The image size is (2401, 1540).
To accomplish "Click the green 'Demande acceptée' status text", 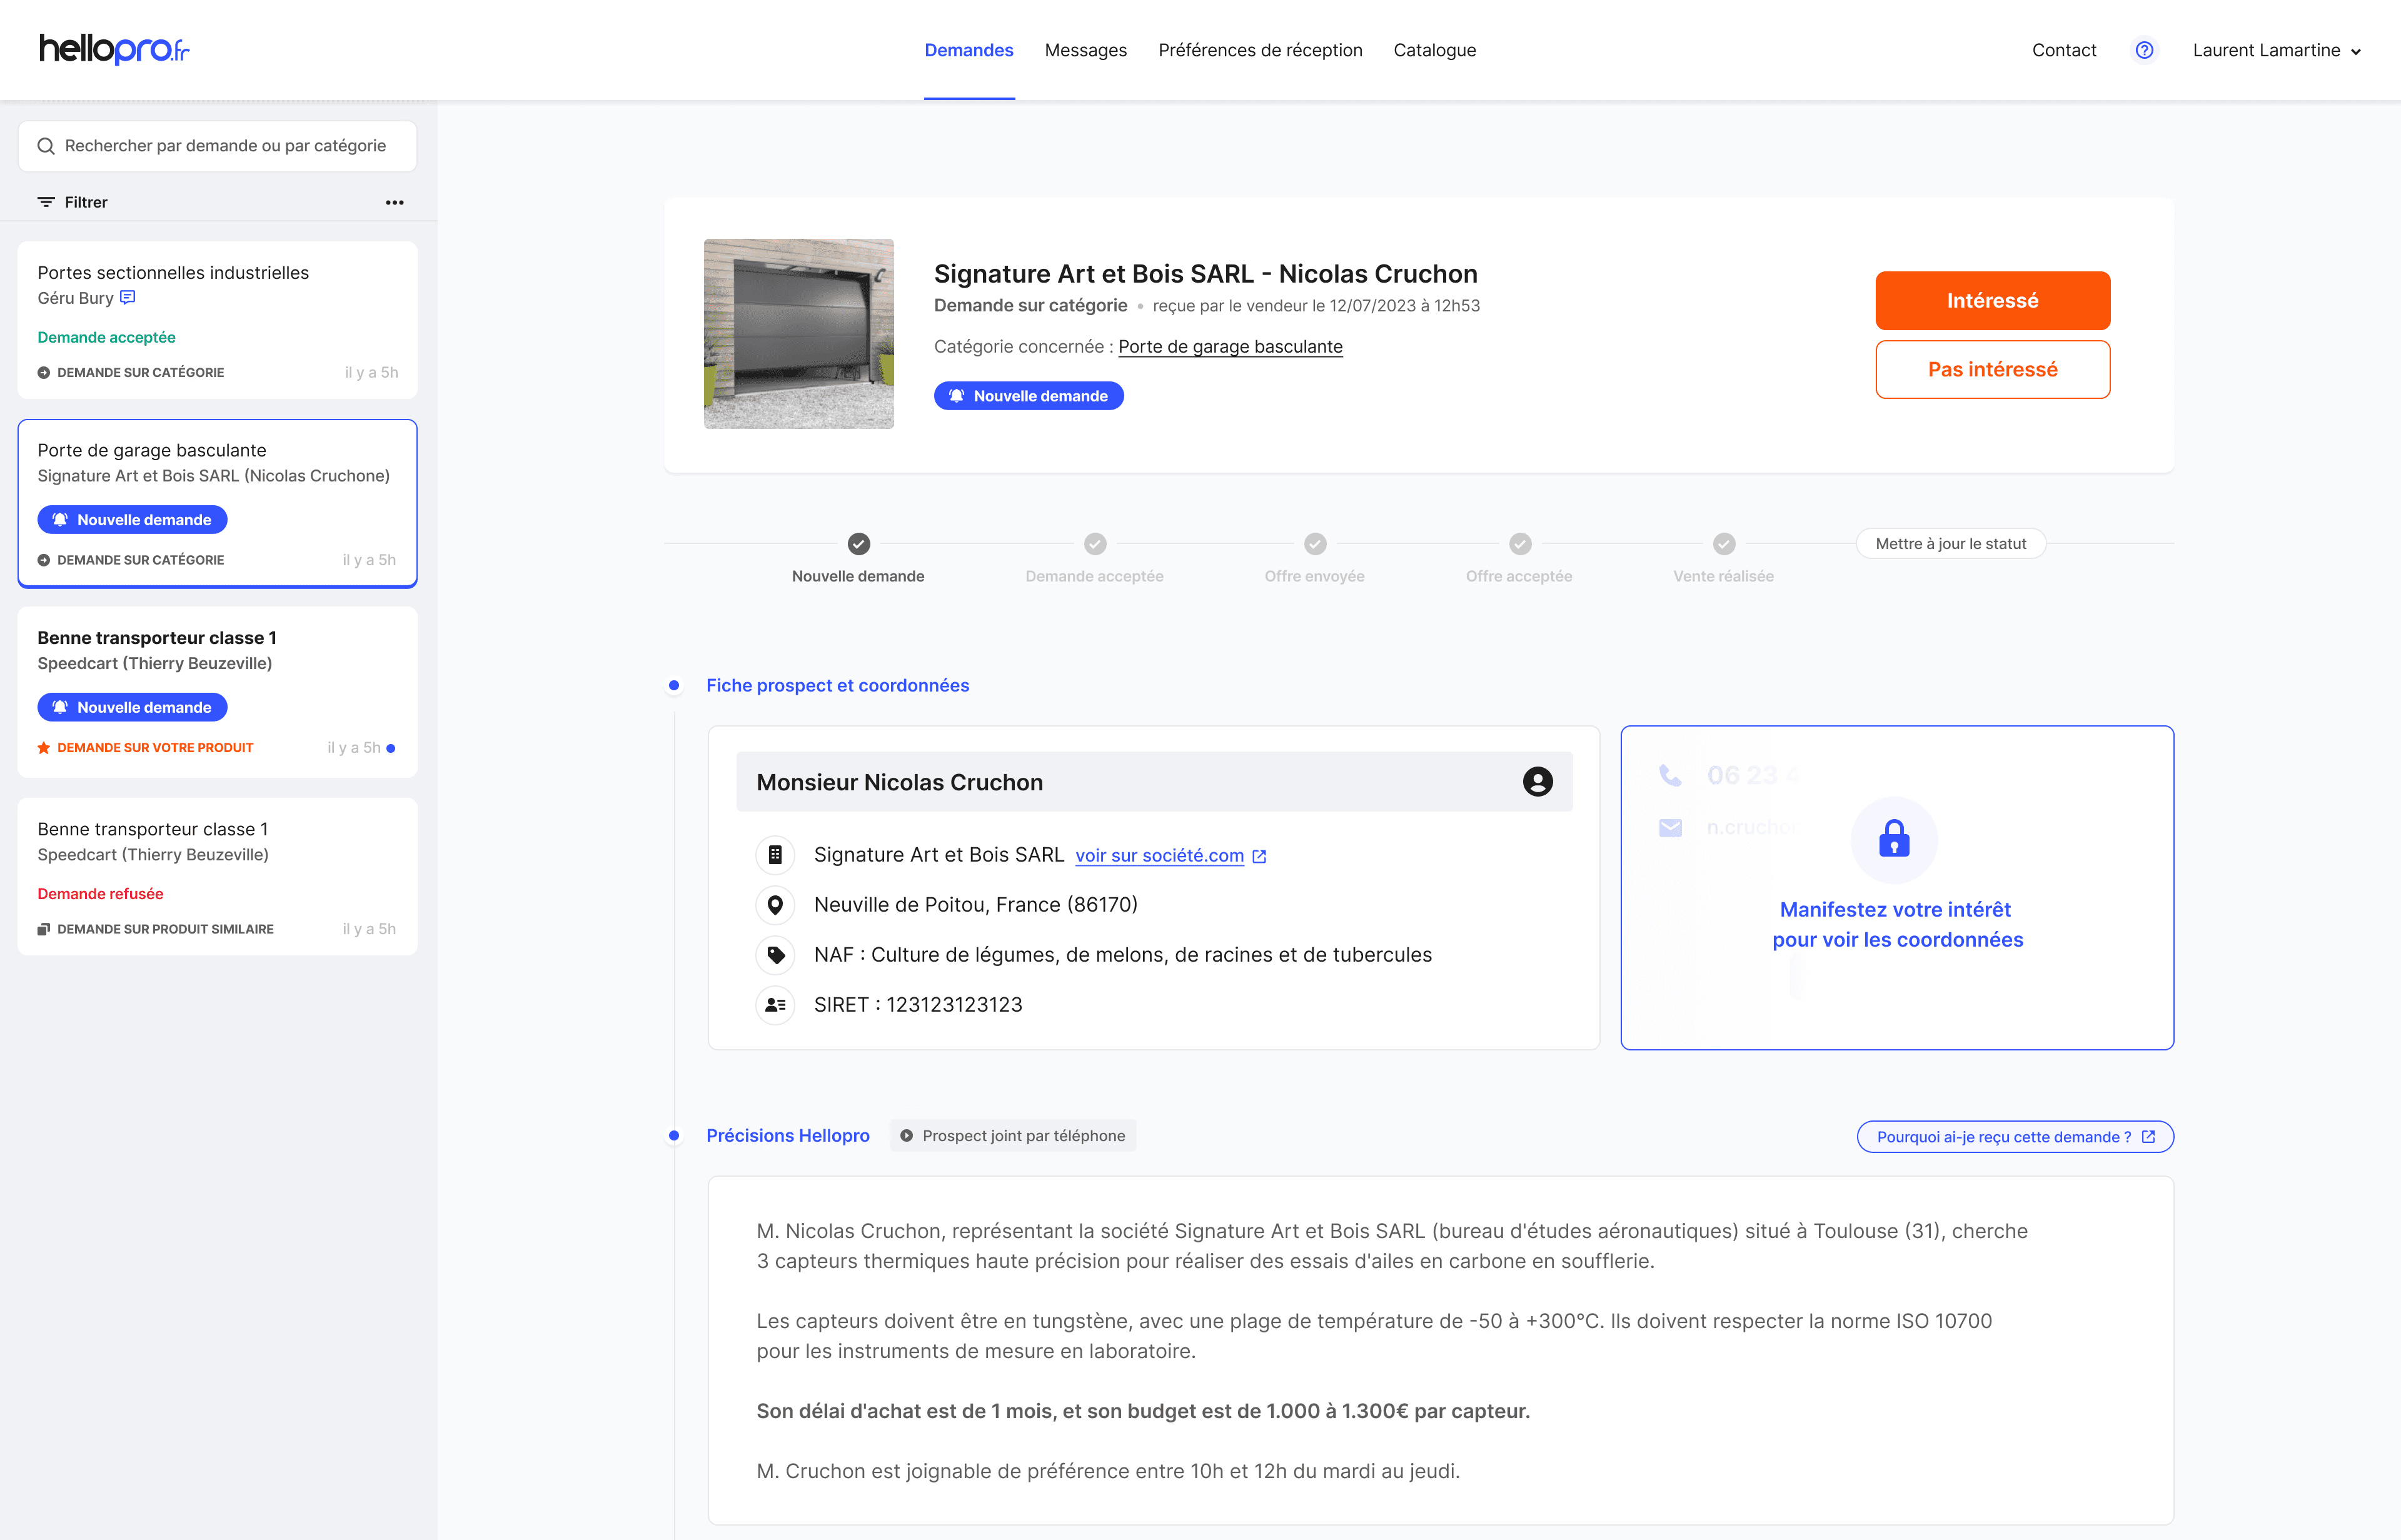I will 106,337.
